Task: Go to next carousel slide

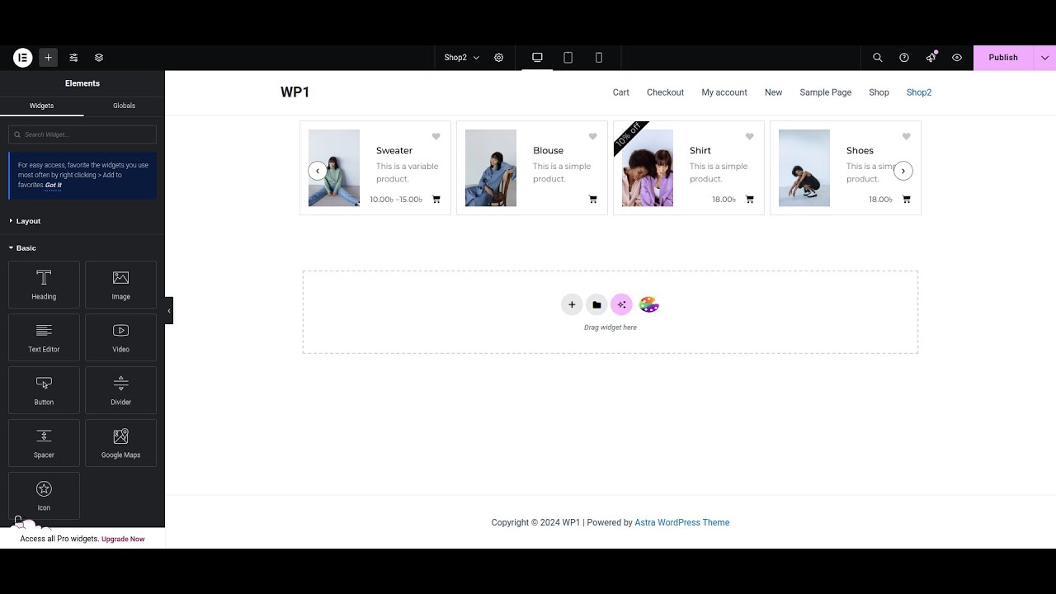Action: coord(903,171)
